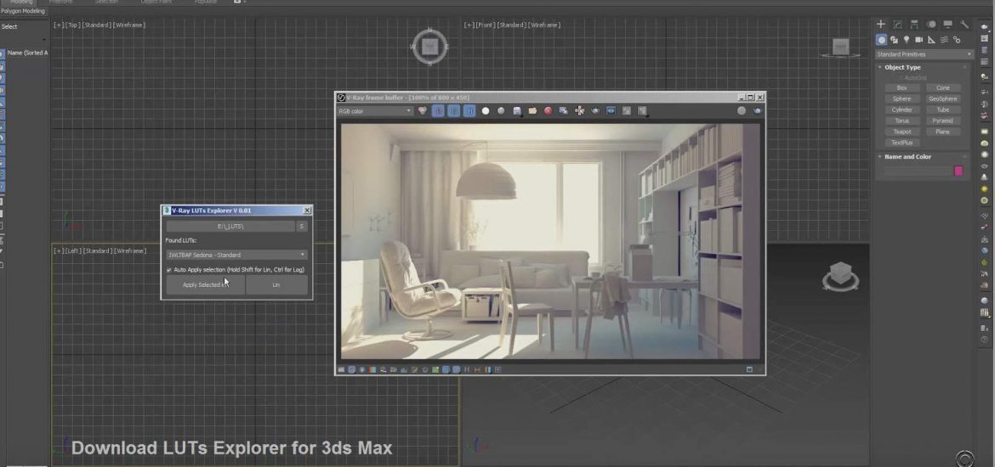The width and height of the screenshot is (995, 467).
Task: Collapse the Object Type rollout
Action: (902, 67)
